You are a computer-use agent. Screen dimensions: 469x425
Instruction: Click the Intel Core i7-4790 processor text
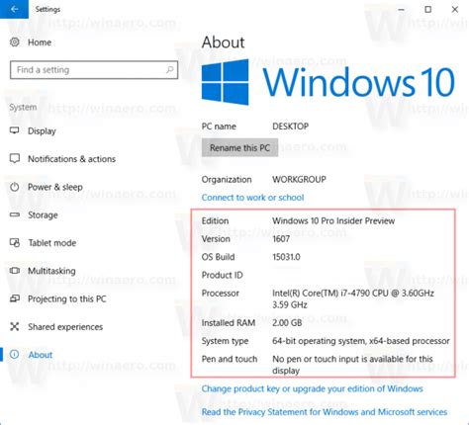coord(353,298)
